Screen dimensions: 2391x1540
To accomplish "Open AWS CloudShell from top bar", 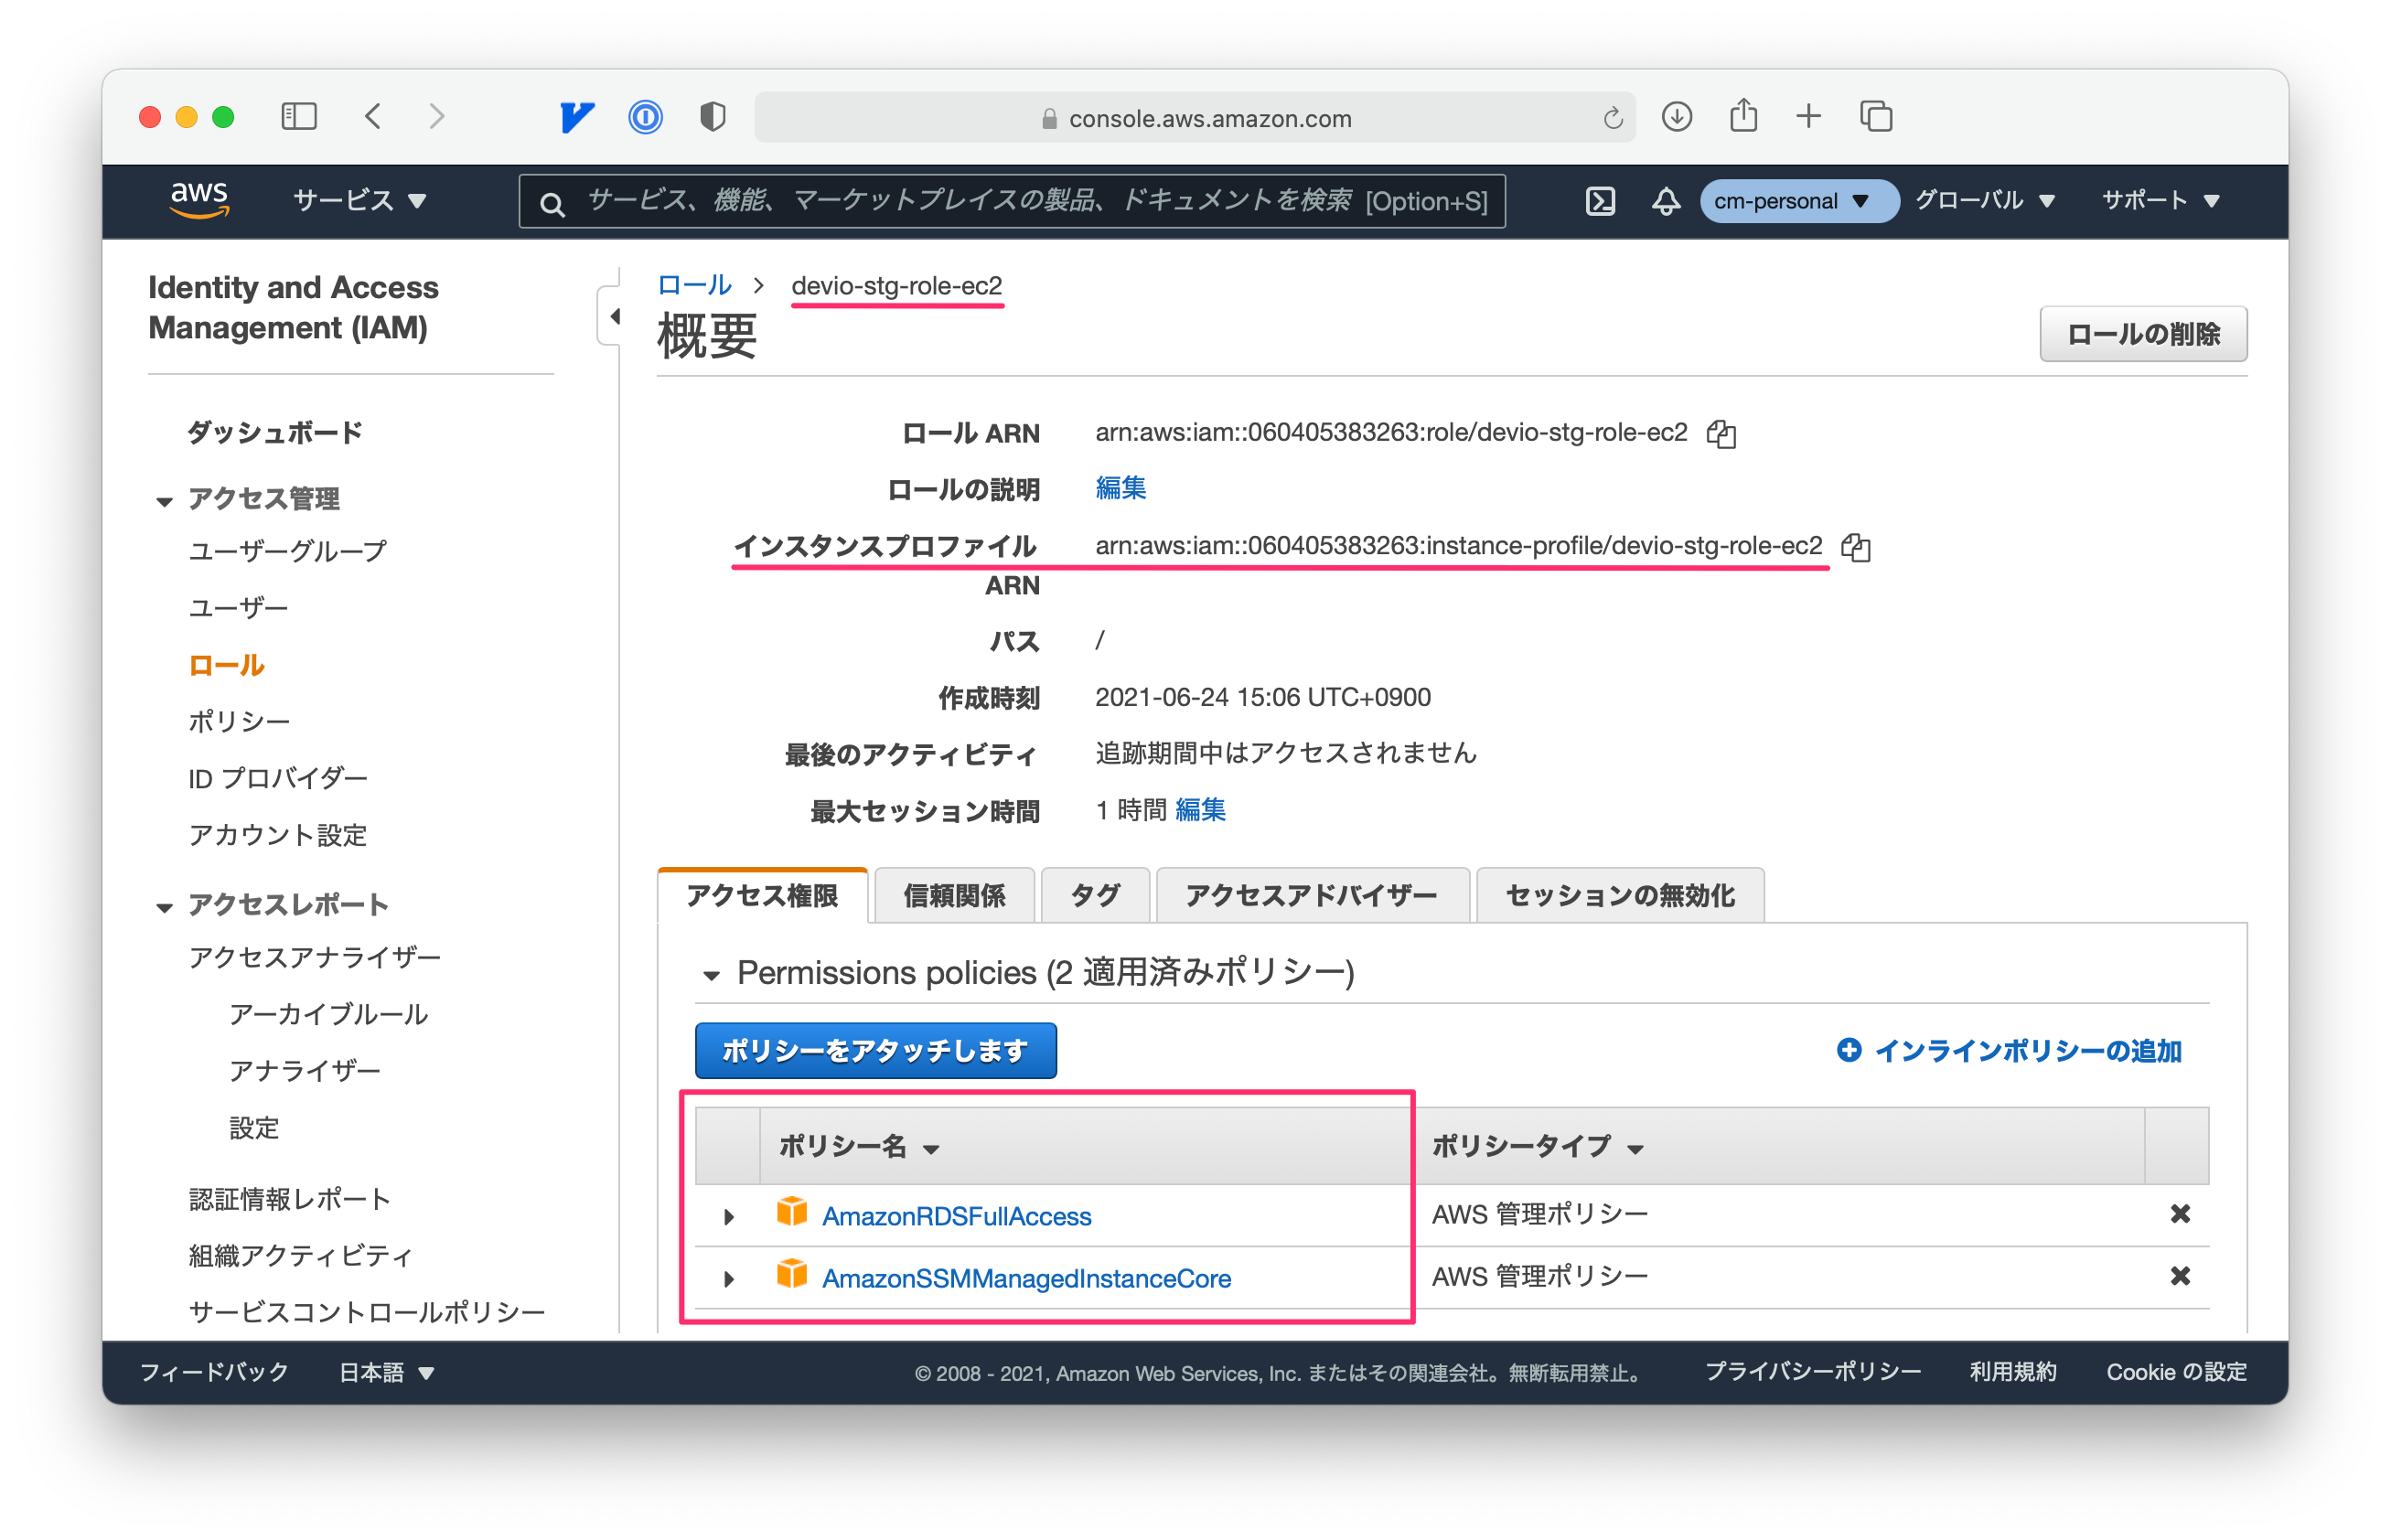I will (x=1600, y=201).
